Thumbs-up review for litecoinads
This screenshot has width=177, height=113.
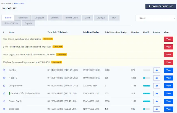[x=157, y=109]
